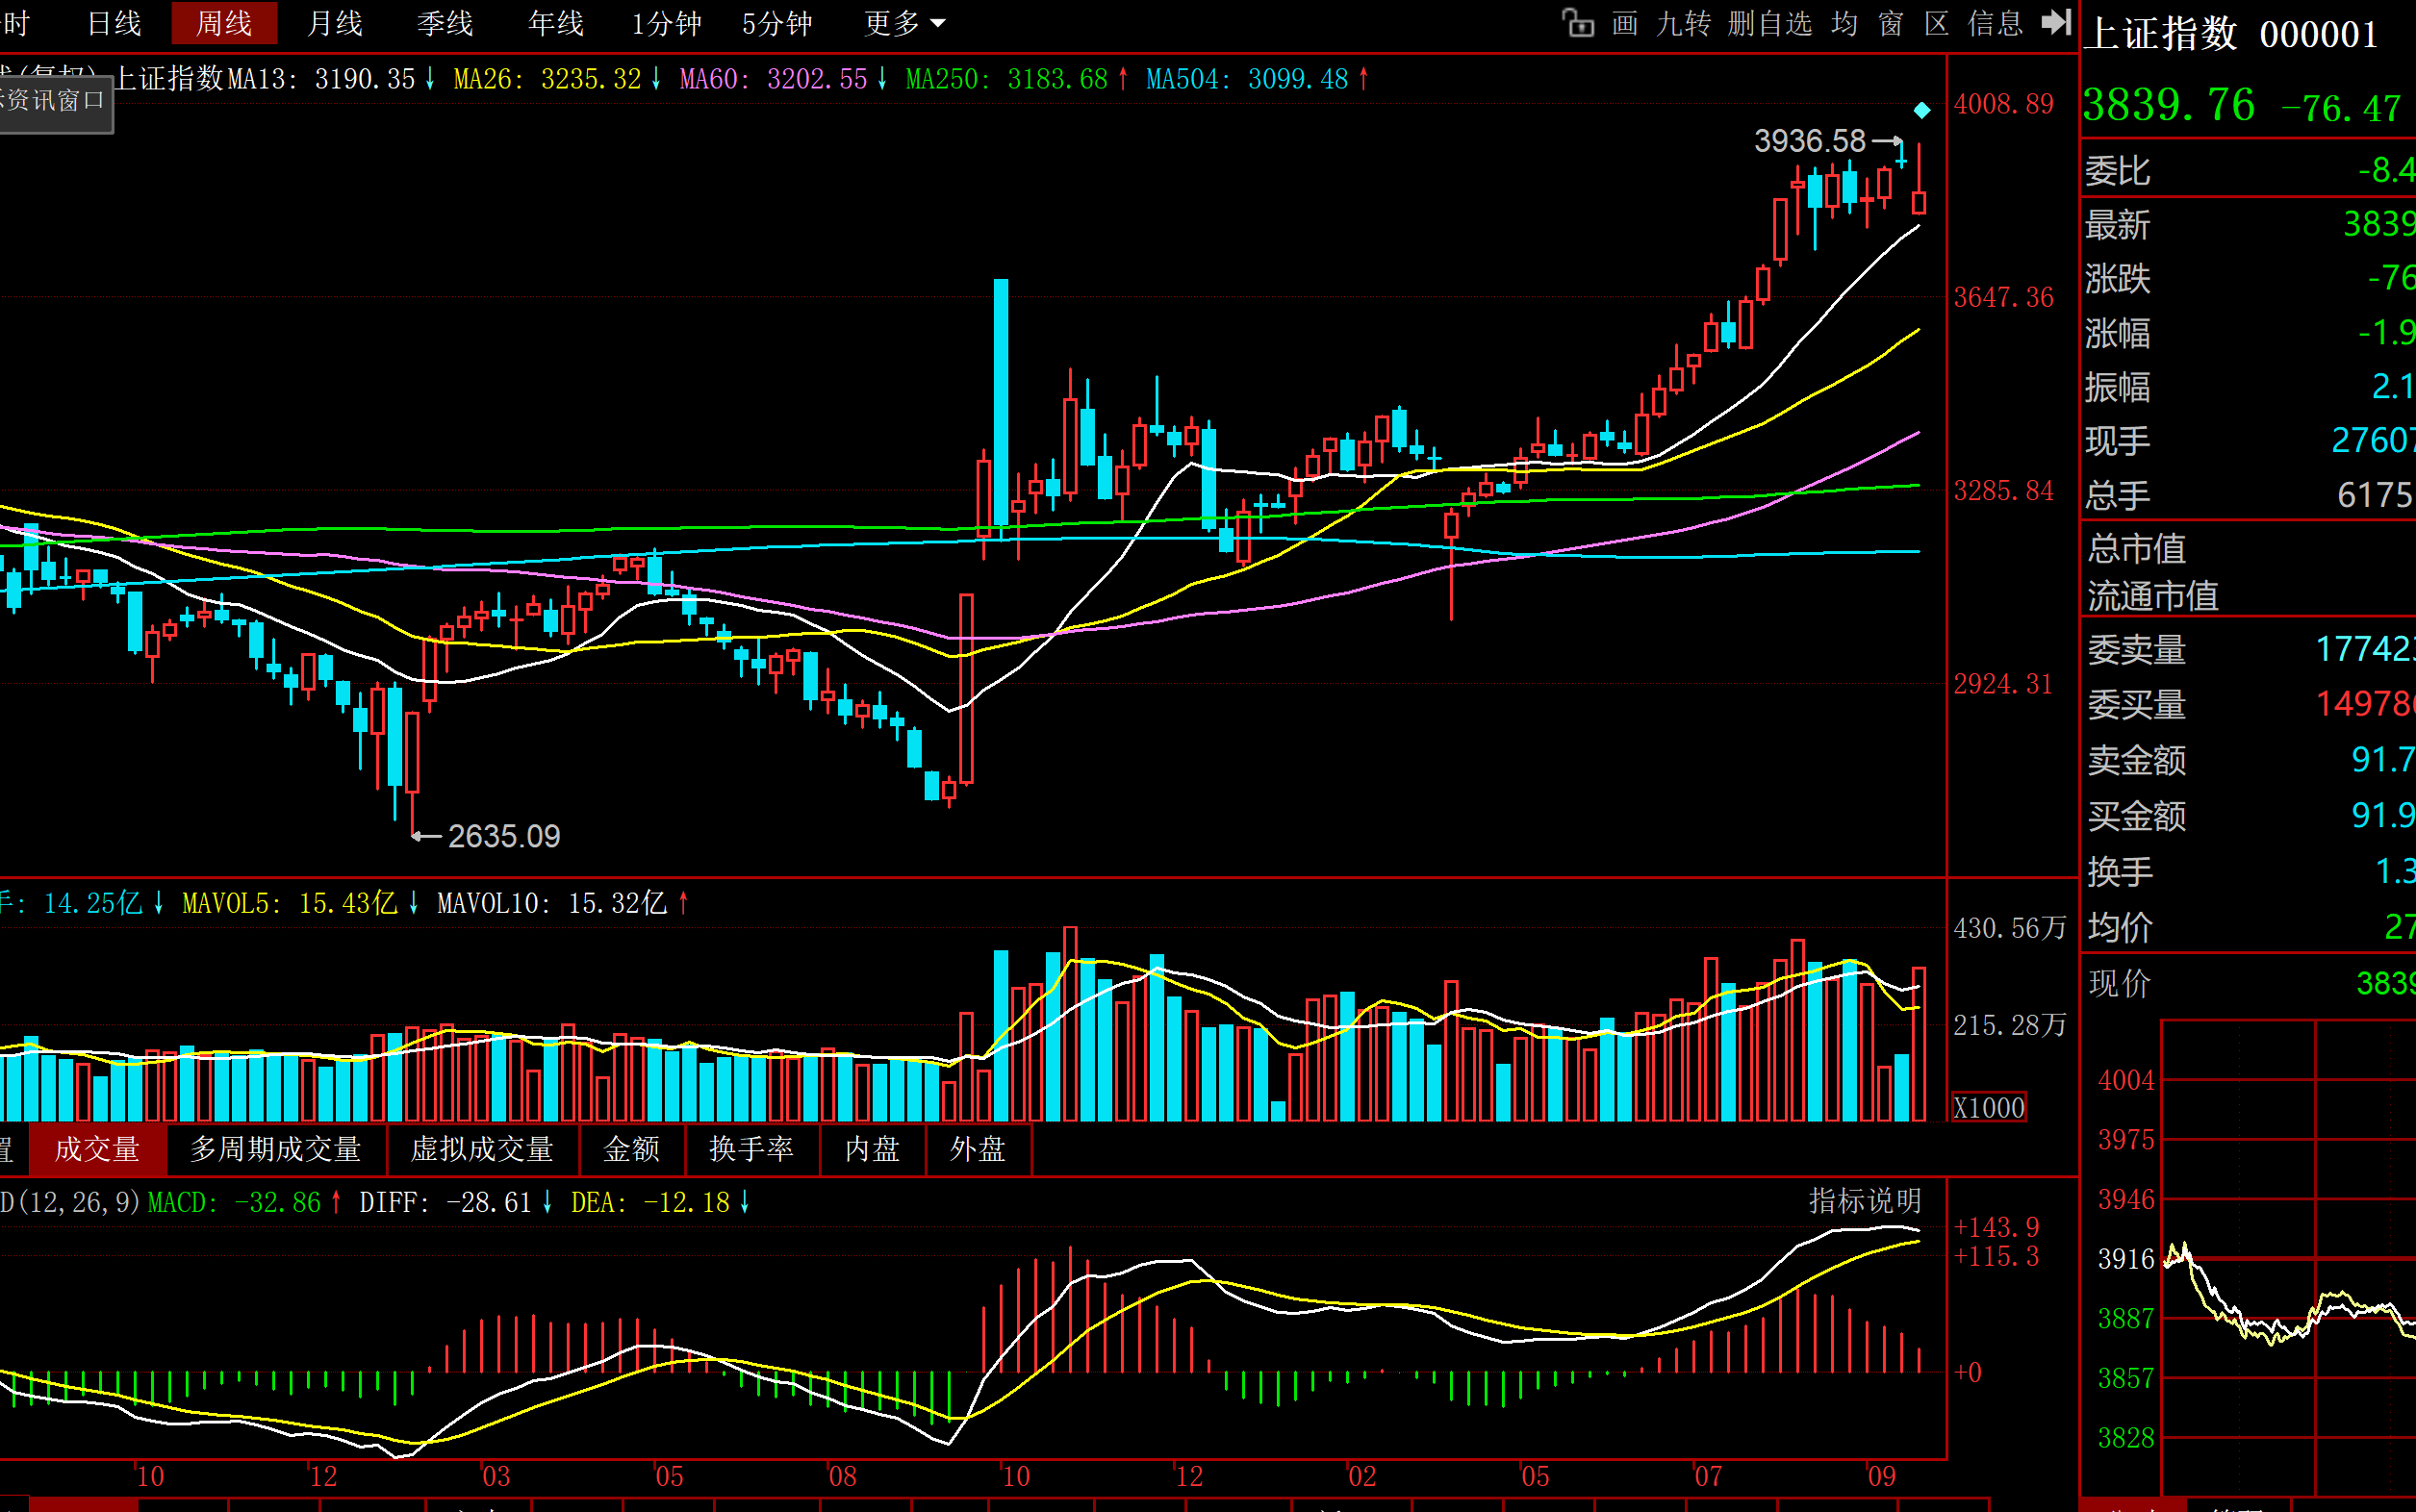The height and width of the screenshot is (1512, 2416).
Task: Switch to 多周期成交量 tab
Action: (275, 1149)
